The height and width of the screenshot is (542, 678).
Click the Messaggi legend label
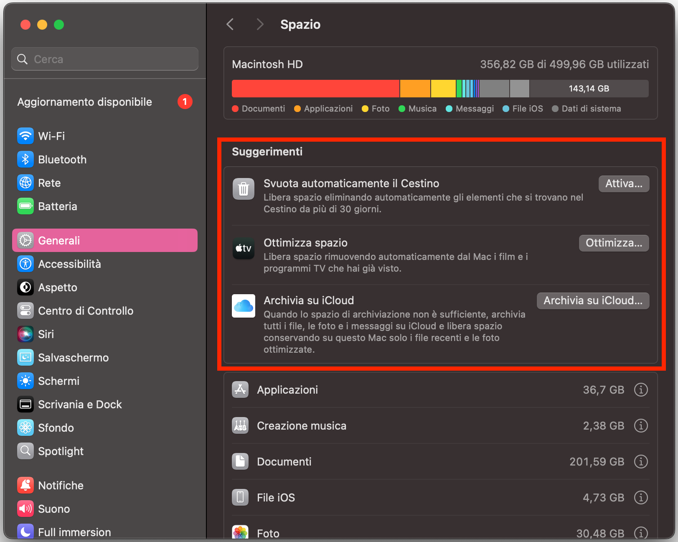point(475,109)
